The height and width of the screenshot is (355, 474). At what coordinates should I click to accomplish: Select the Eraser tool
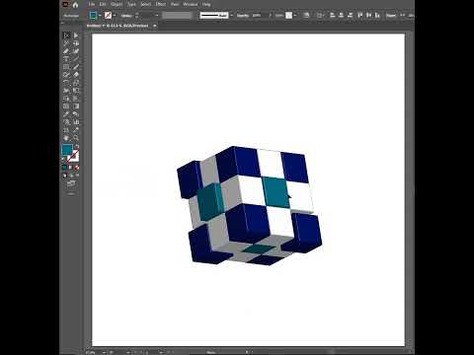76,75
